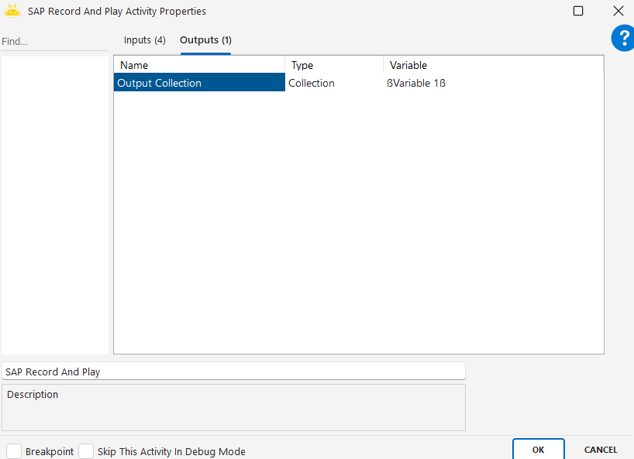The width and height of the screenshot is (634, 459).
Task: Maximize the Activity Properties window
Action: [578, 12]
